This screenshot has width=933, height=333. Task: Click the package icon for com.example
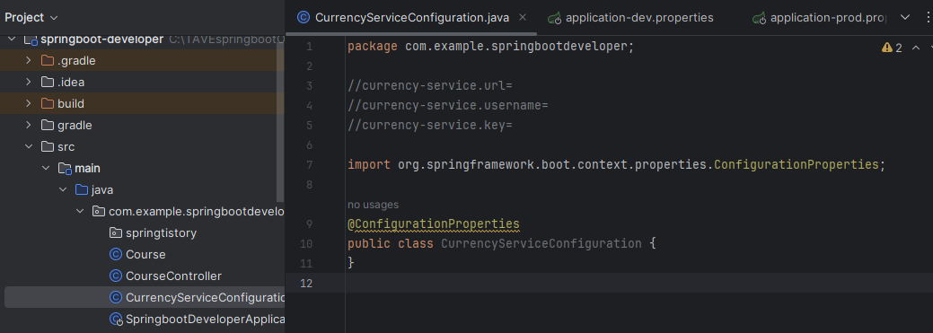pyautogui.click(x=99, y=211)
